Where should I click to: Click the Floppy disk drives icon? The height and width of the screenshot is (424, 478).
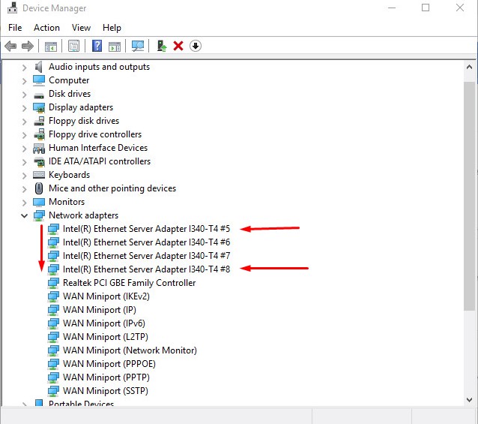[39, 121]
